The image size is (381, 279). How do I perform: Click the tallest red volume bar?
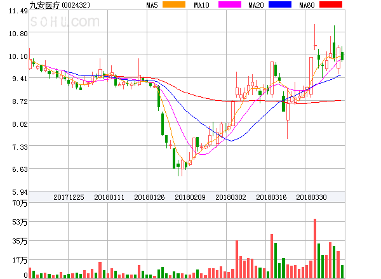click(x=315, y=249)
